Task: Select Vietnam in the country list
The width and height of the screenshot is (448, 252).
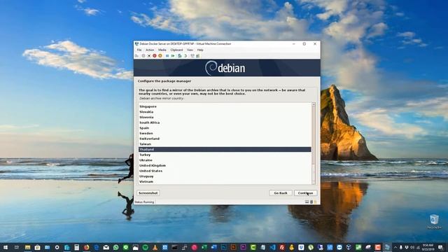Action: tap(225, 182)
